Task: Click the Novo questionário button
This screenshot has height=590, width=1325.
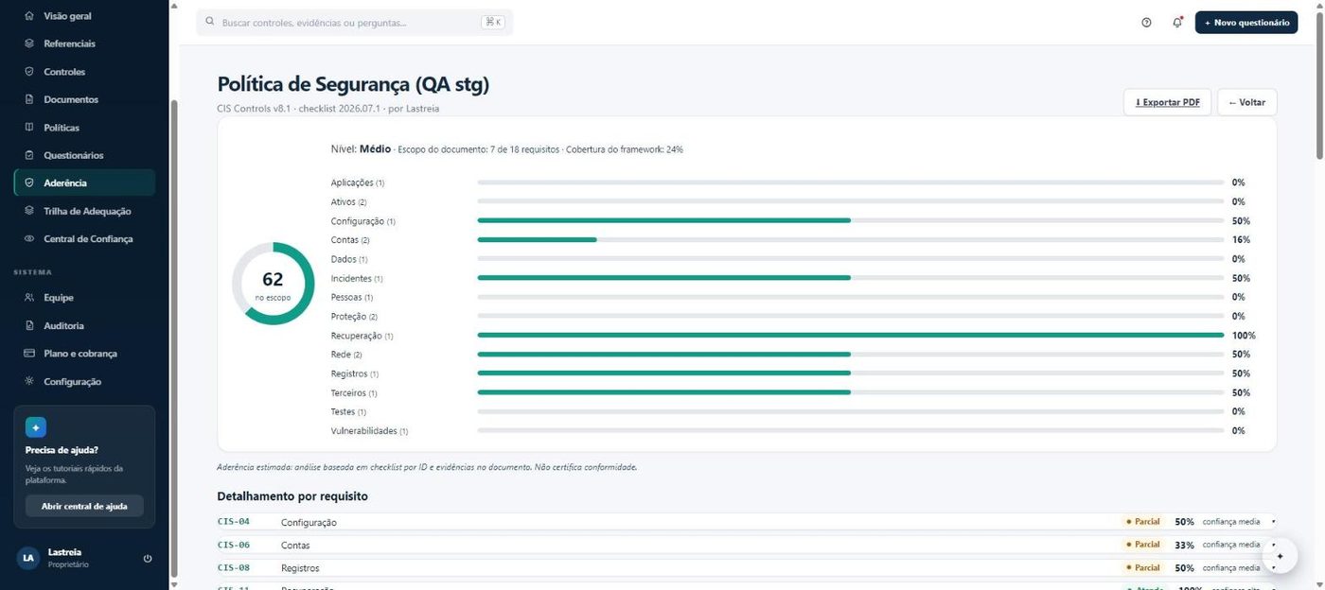Action: click(x=1245, y=23)
